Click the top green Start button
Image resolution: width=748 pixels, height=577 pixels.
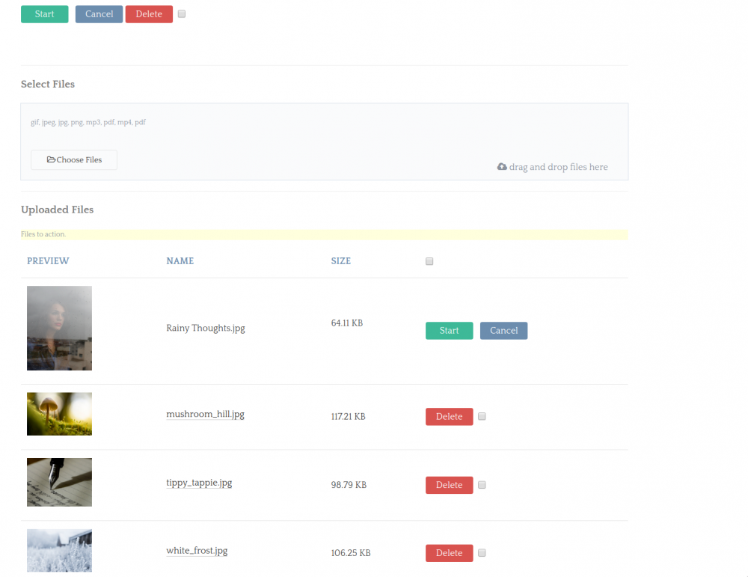pos(44,14)
